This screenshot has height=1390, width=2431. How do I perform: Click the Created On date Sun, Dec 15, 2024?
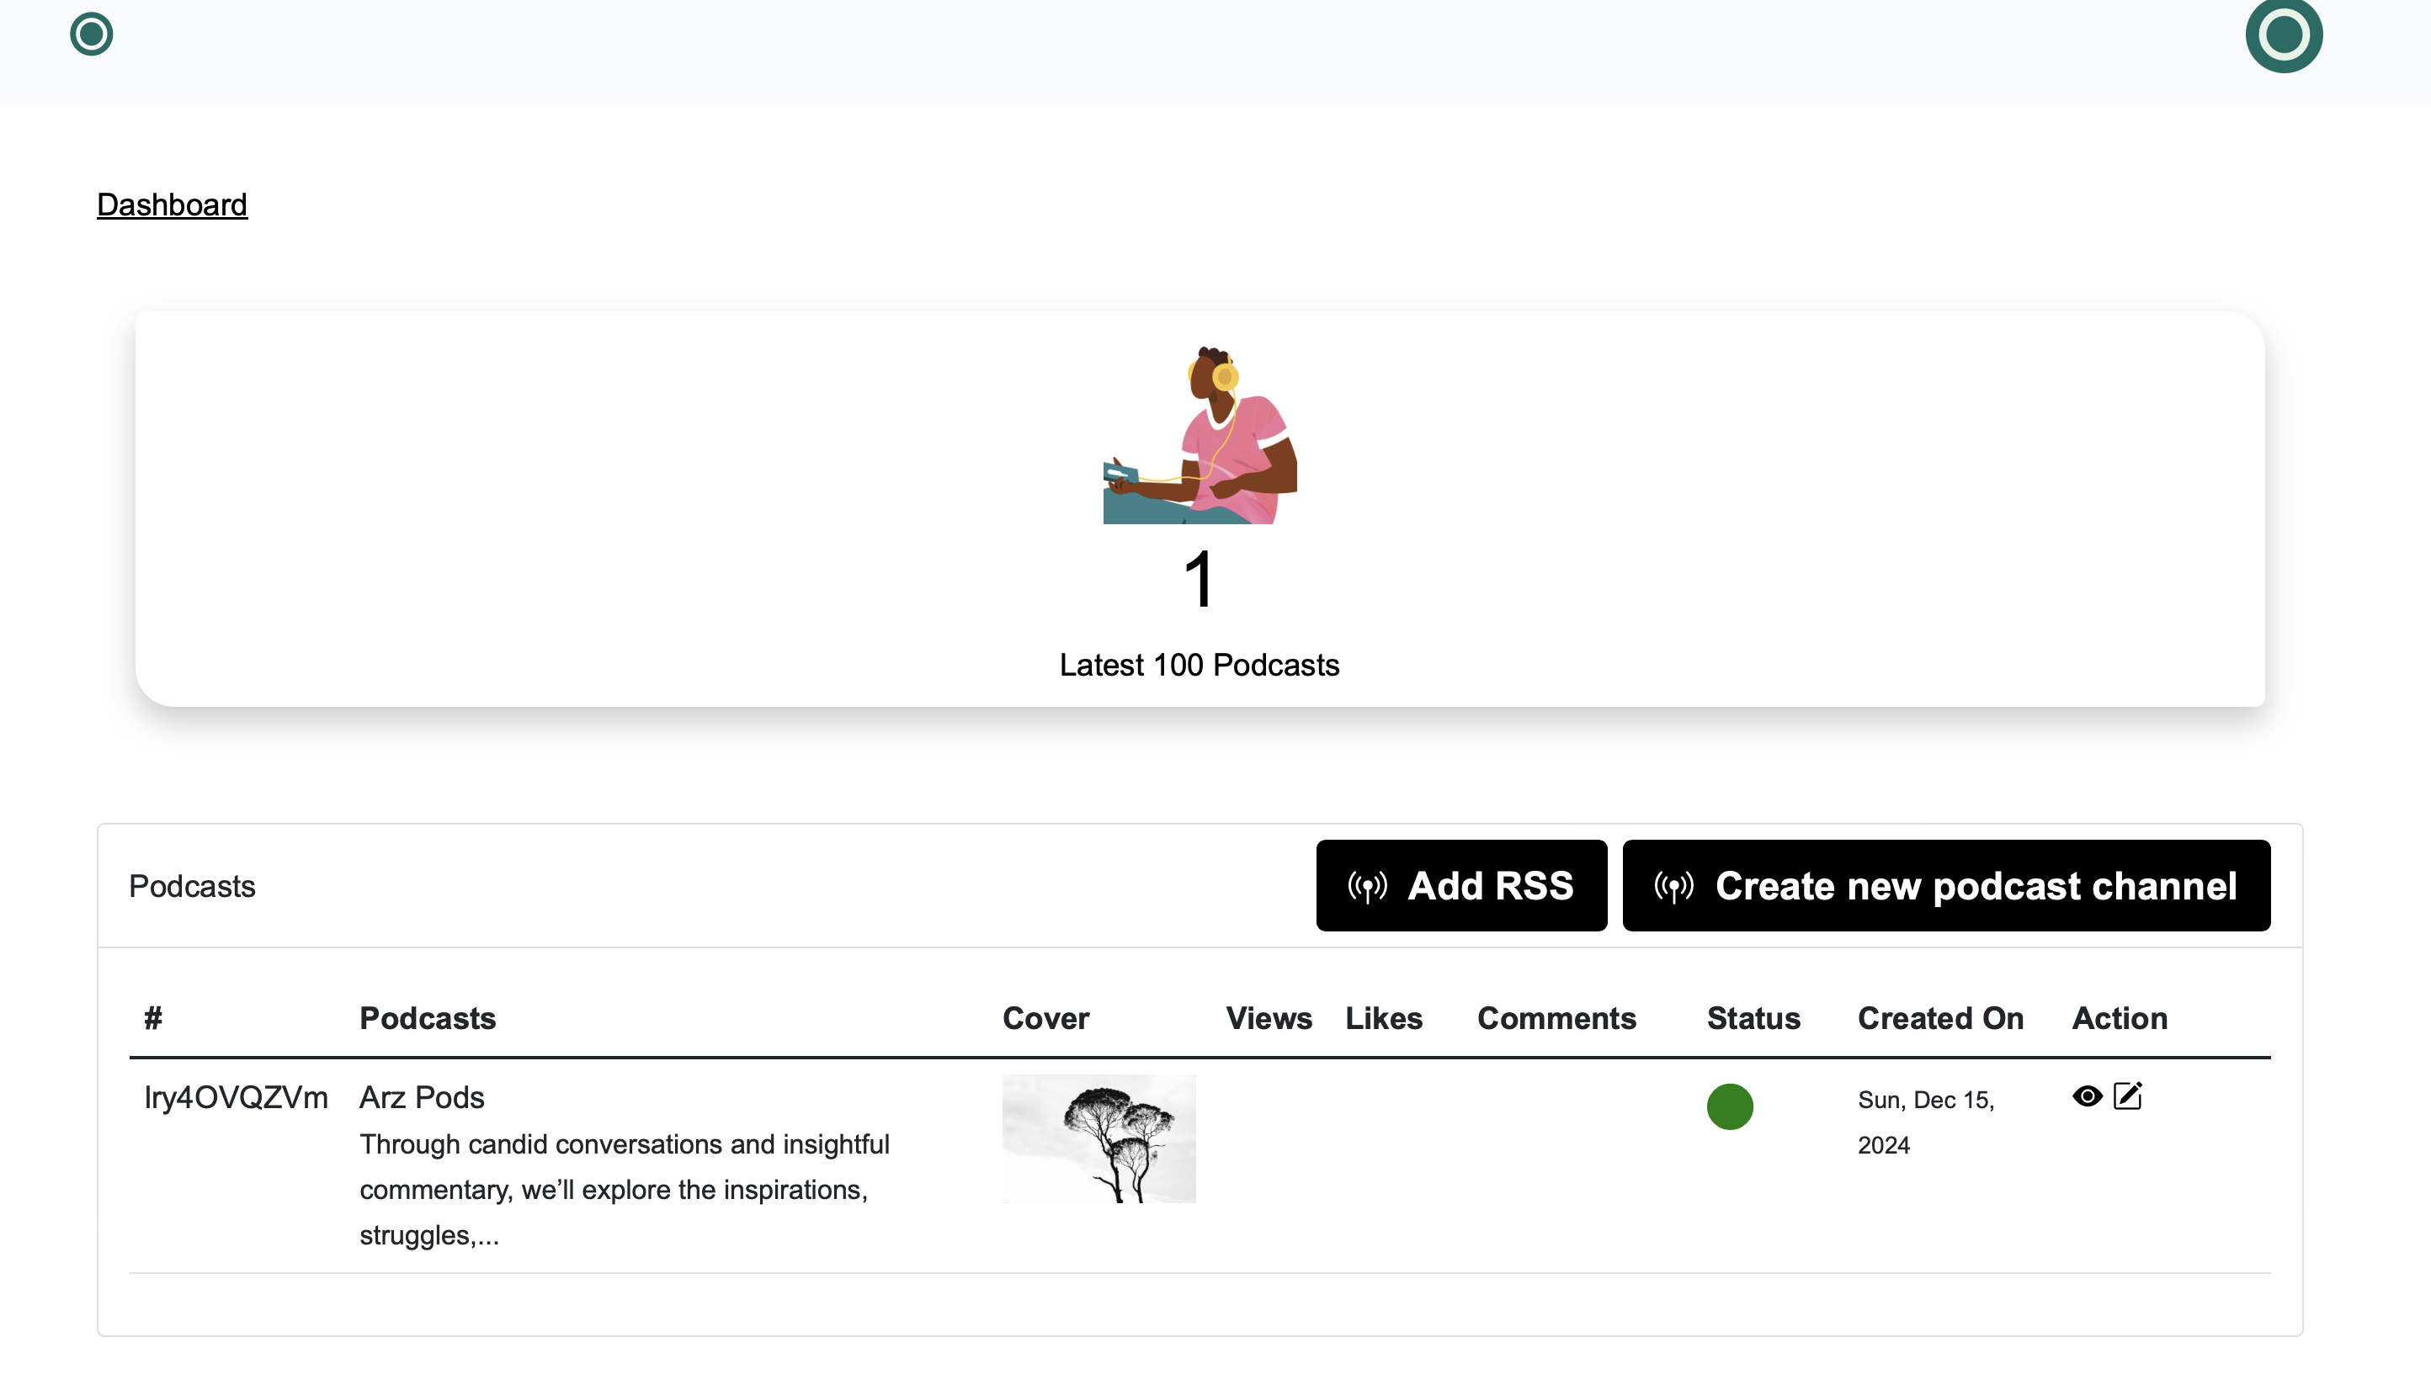pyautogui.click(x=1926, y=1122)
